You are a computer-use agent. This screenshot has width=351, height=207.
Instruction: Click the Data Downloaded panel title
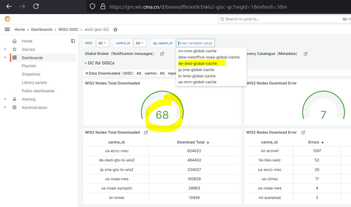(130, 73)
